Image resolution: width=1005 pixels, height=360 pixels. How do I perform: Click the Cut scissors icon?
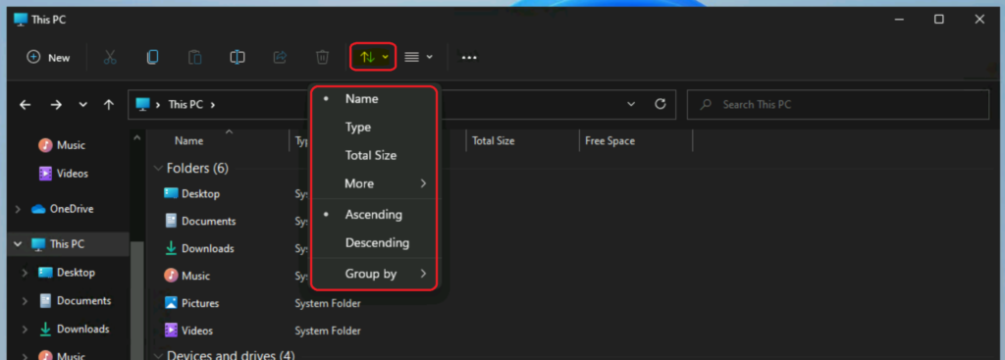(x=110, y=58)
